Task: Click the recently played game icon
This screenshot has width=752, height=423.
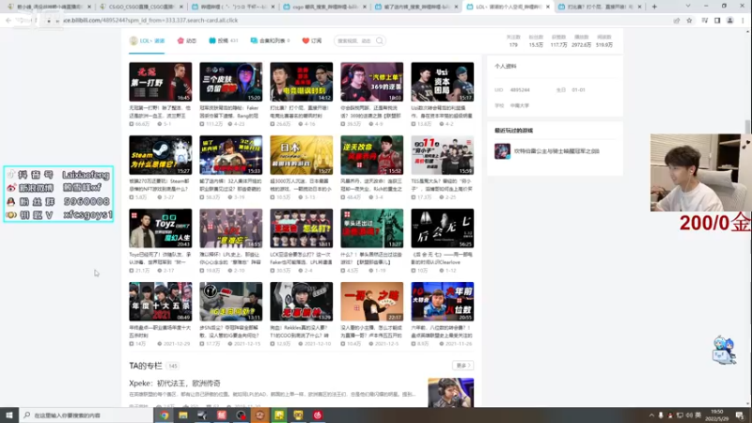Action: 502,151
